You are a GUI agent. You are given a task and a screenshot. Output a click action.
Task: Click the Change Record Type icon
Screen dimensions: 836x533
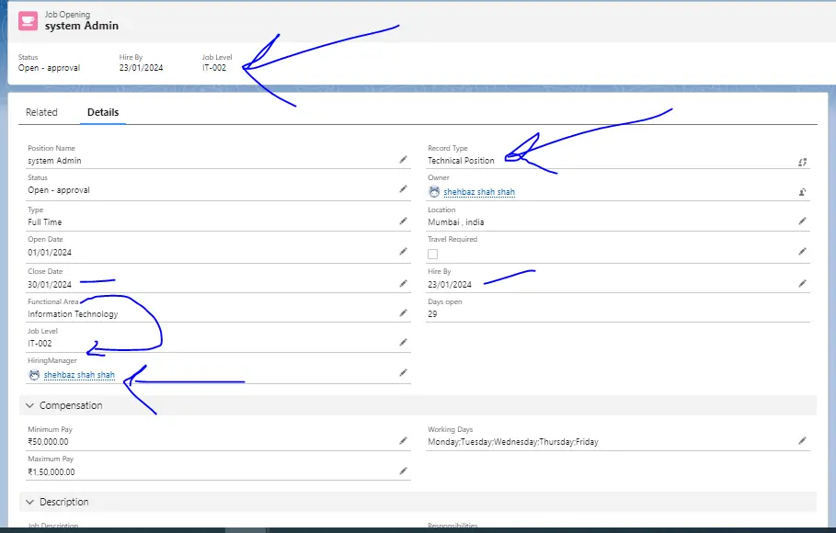802,162
